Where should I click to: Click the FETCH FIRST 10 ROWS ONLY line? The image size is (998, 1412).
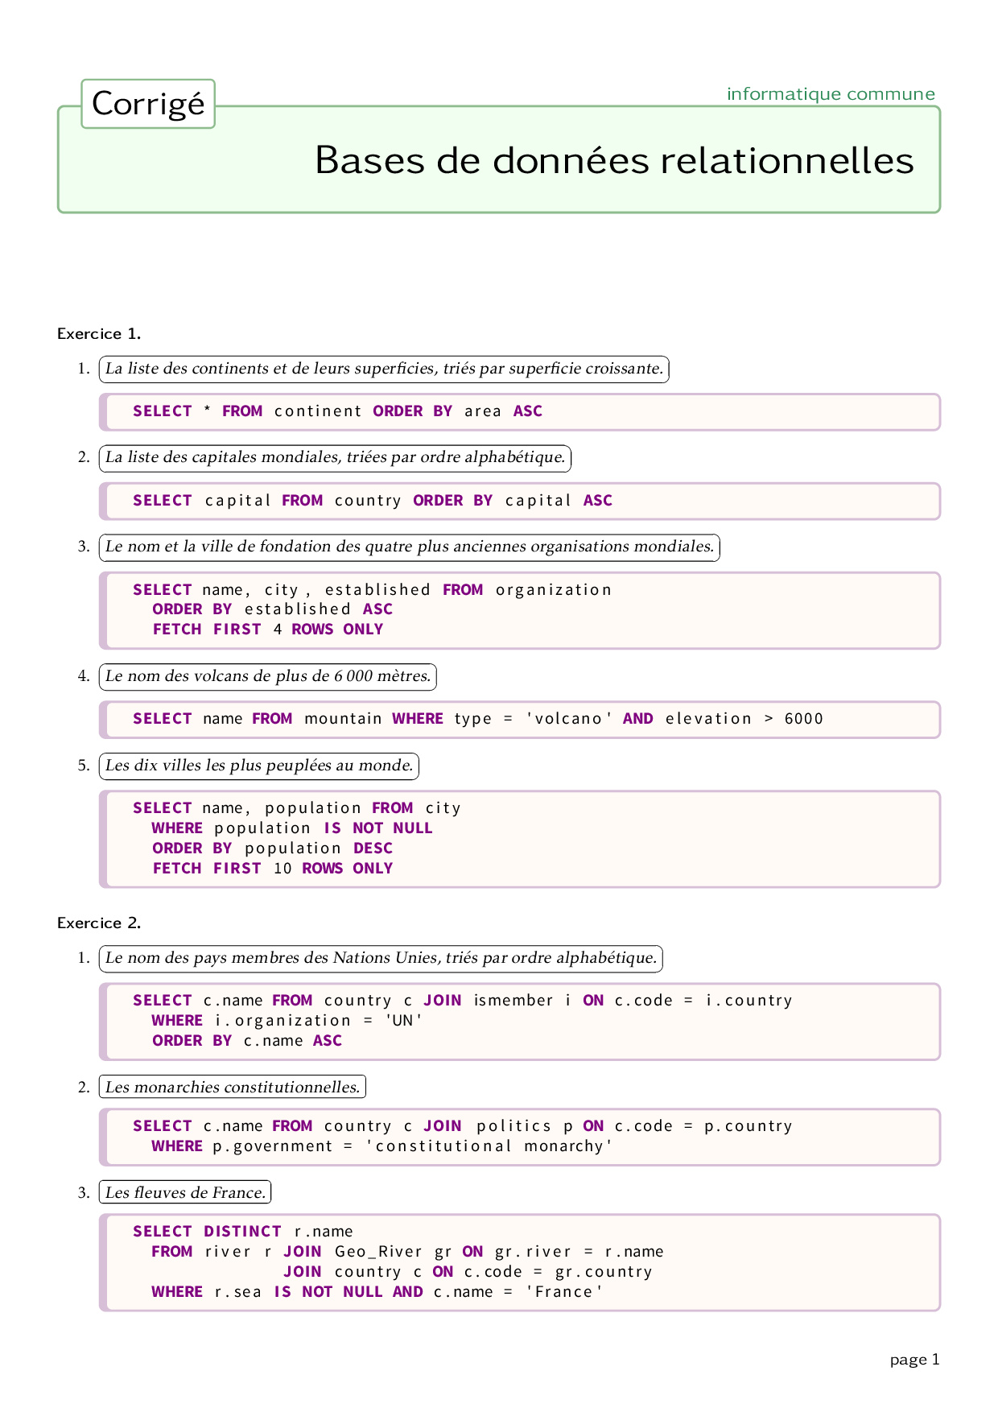point(272,869)
